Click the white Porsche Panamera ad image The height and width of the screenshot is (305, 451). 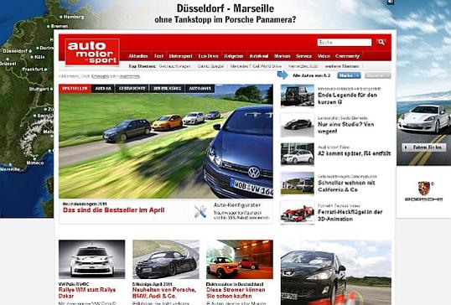coord(423,119)
